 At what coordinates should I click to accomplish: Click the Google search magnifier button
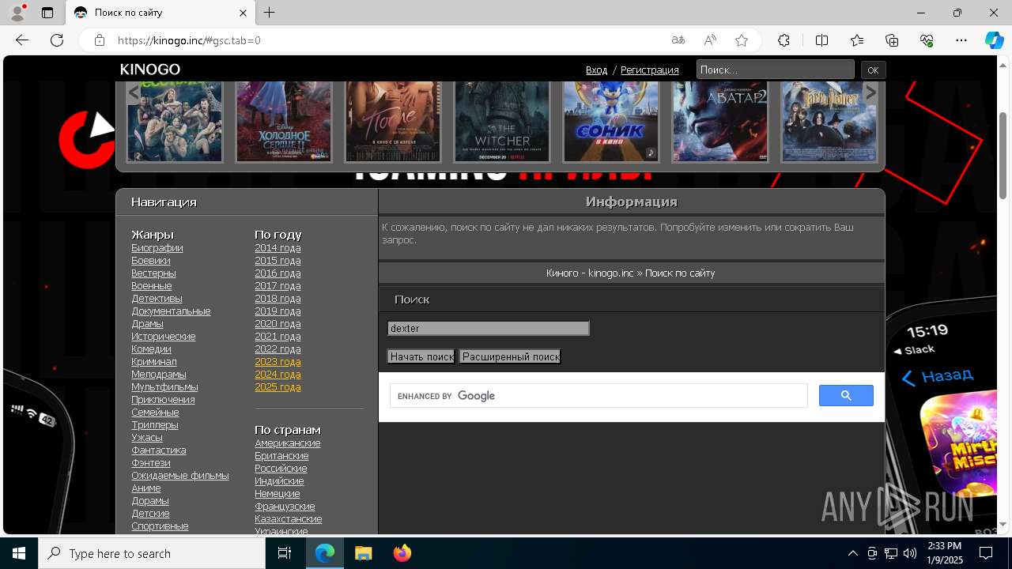[x=846, y=396]
